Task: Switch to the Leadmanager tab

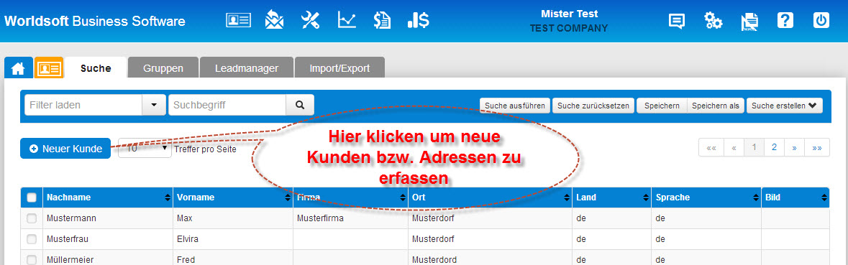Action: point(247,68)
